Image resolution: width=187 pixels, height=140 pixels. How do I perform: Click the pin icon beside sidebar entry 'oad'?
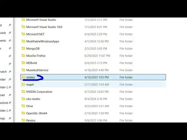(10, 95)
